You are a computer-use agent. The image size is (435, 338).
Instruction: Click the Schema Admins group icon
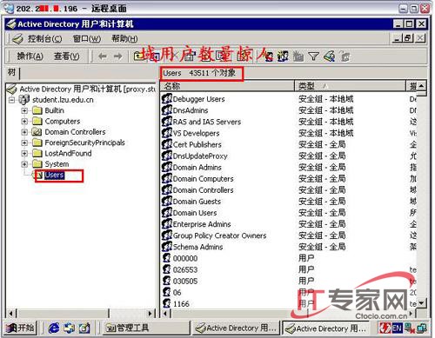tap(167, 247)
